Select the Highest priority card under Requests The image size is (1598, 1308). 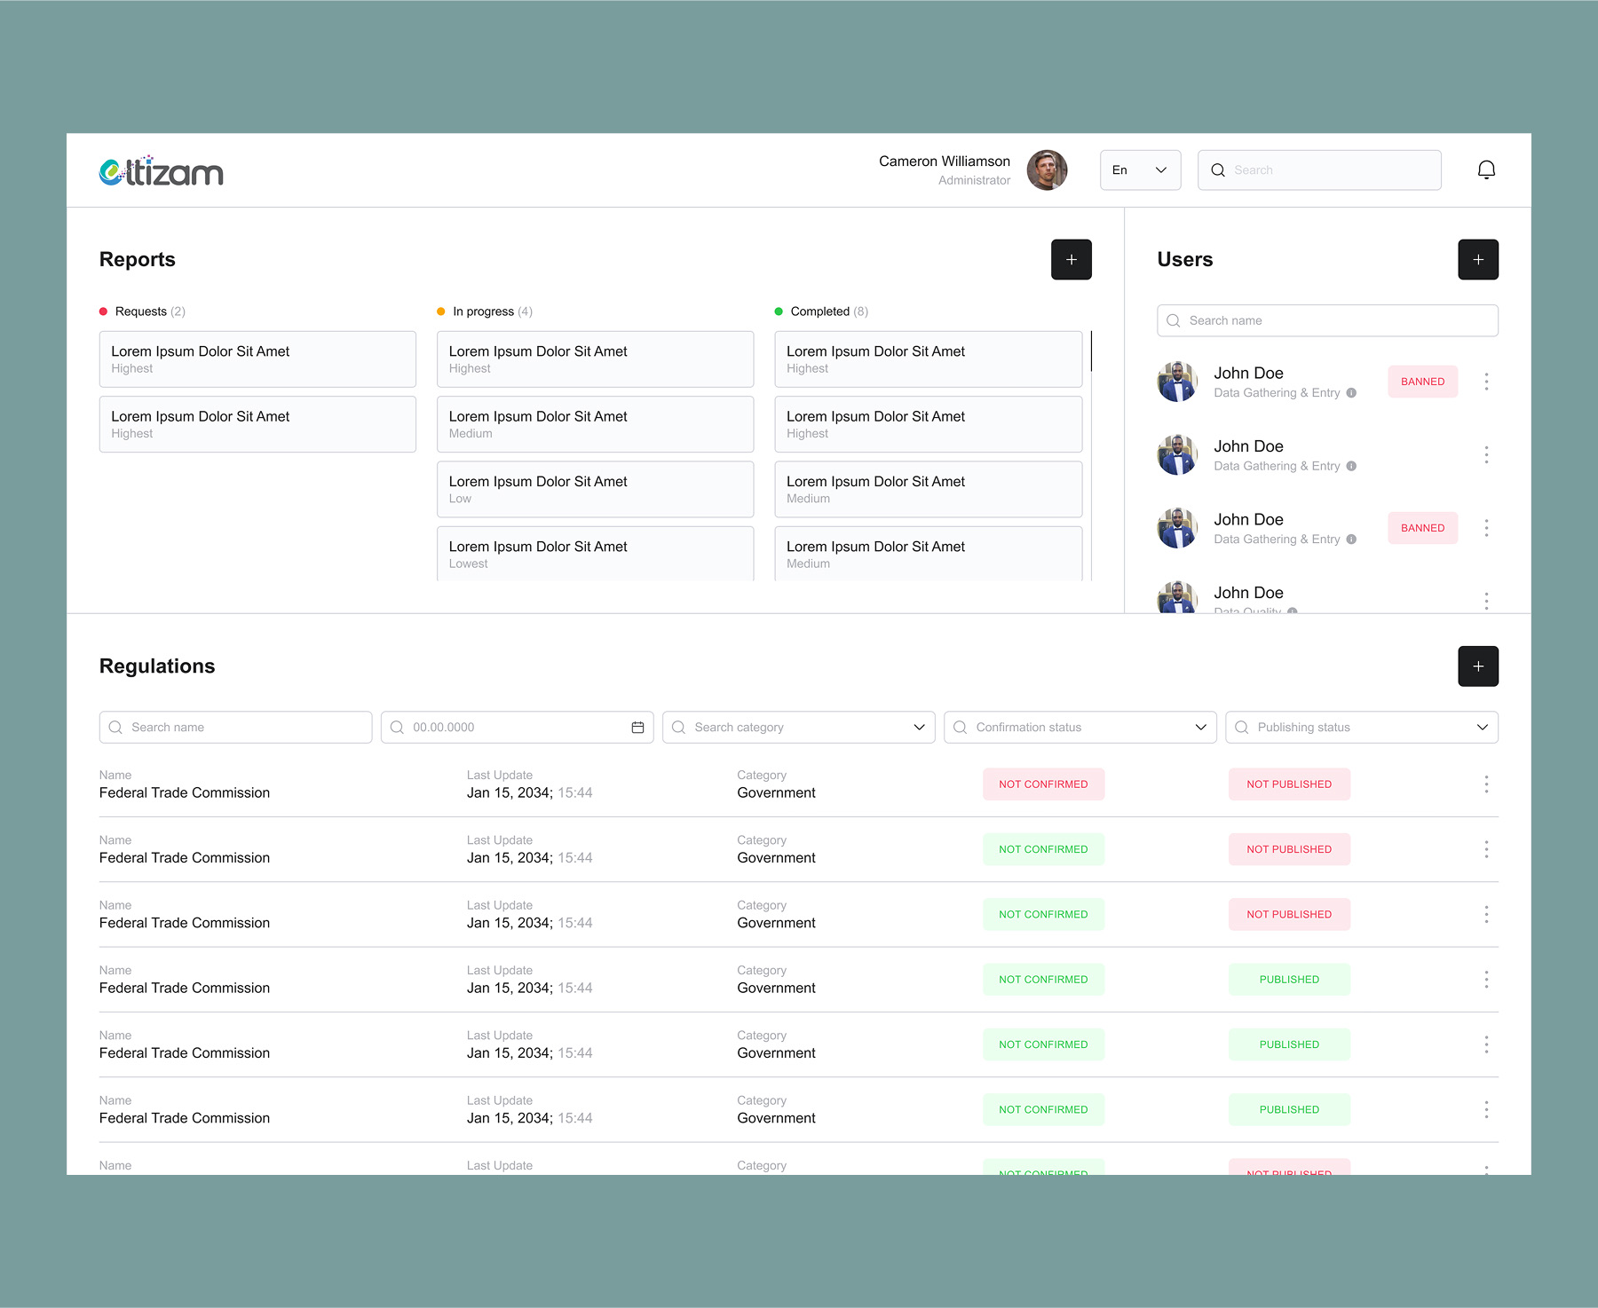click(257, 359)
